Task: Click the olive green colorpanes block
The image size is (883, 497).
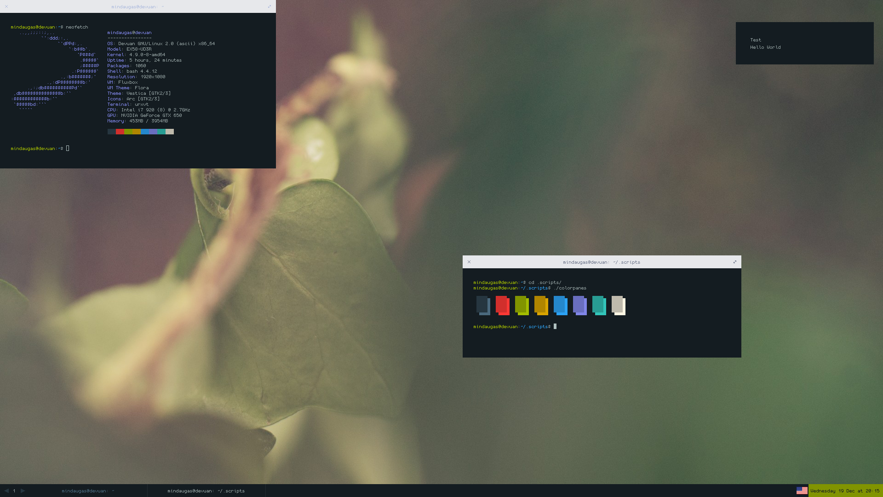Action: tap(522, 306)
